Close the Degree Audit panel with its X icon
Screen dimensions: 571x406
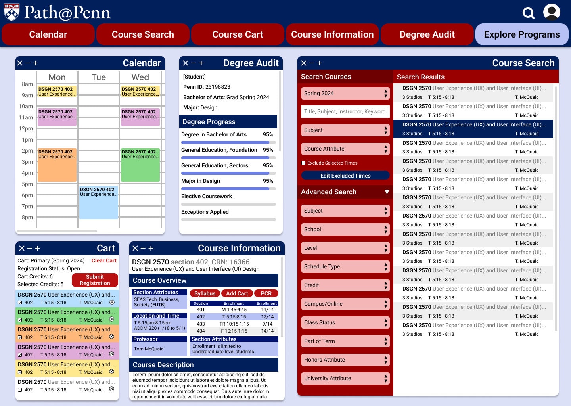point(185,63)
